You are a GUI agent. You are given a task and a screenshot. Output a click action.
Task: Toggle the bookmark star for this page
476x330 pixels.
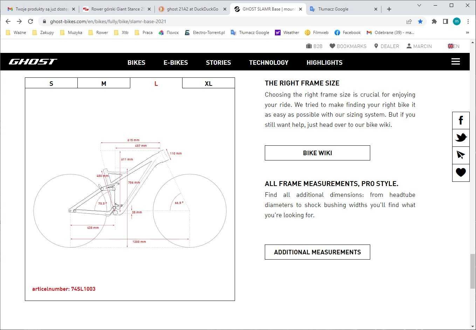(420, 21)
